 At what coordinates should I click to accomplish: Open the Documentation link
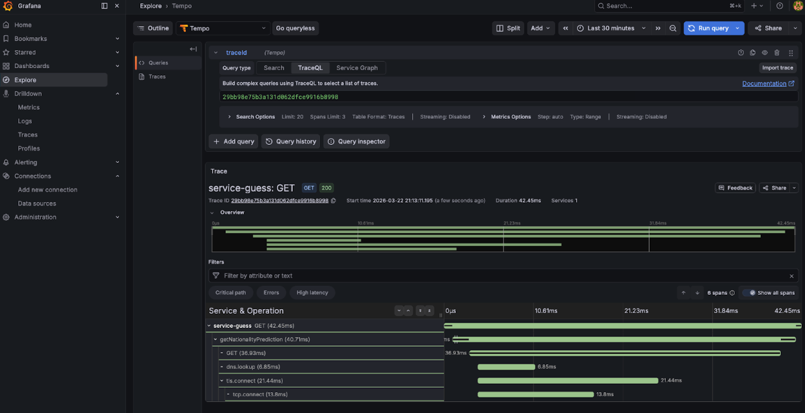(769, 84)
